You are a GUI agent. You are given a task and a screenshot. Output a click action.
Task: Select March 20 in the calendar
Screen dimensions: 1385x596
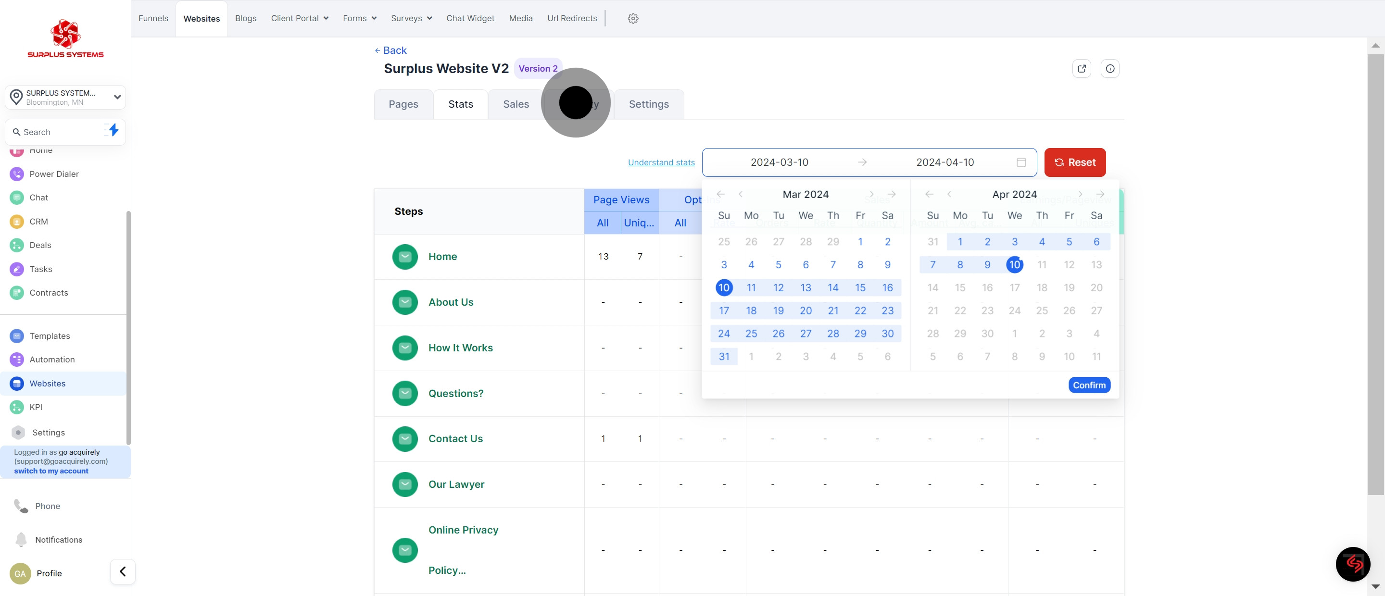(x=805, y=310)
